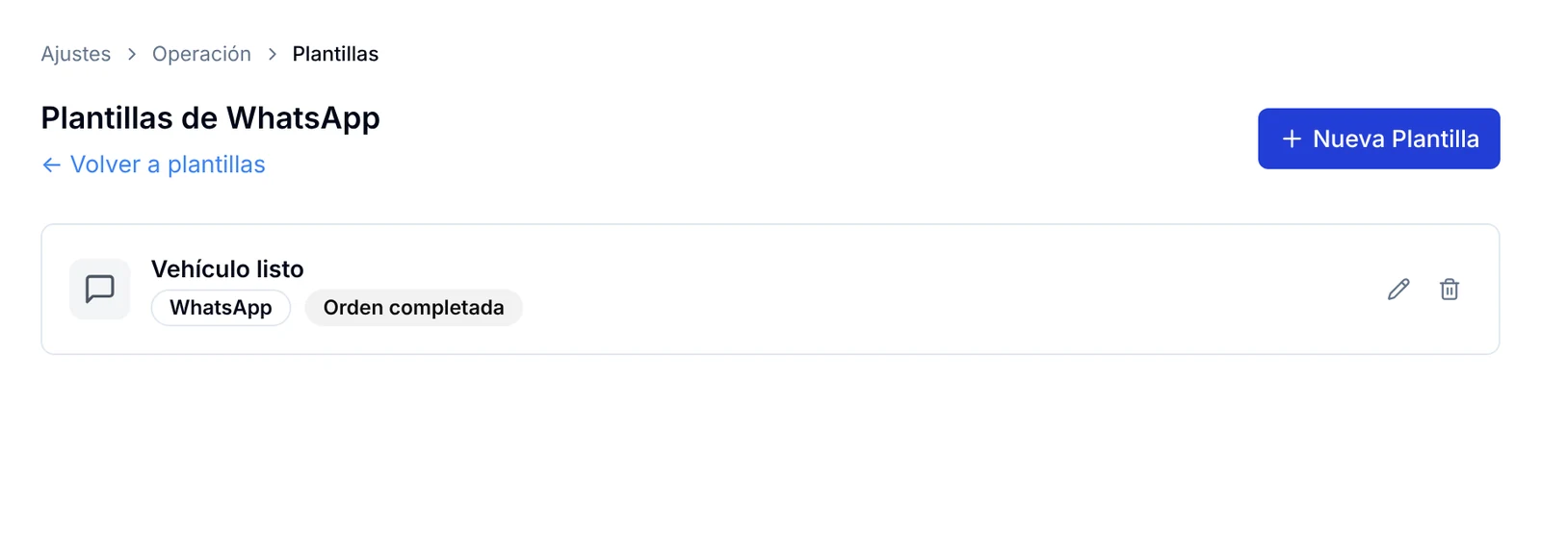Viewport: 1541px width, 558px height.
Task: Open the Vehículo listo template title
Action: coord(227,268)
